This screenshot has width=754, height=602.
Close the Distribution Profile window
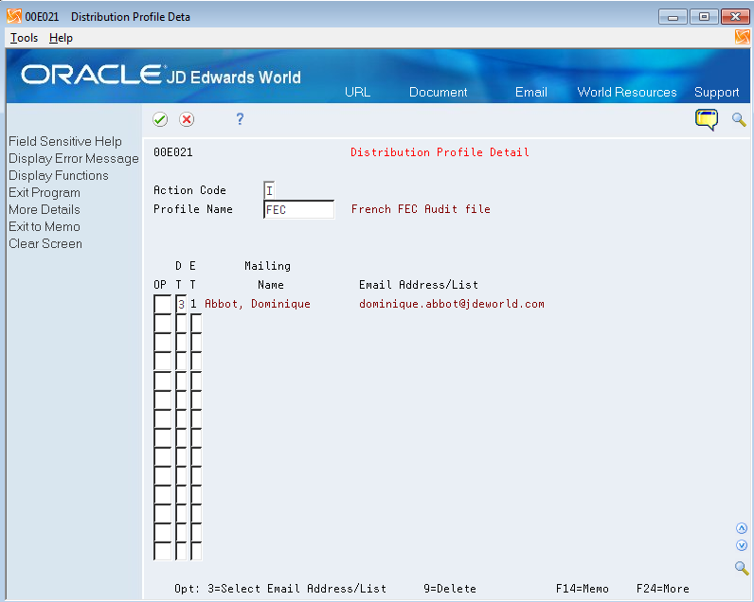coord(735,17)
